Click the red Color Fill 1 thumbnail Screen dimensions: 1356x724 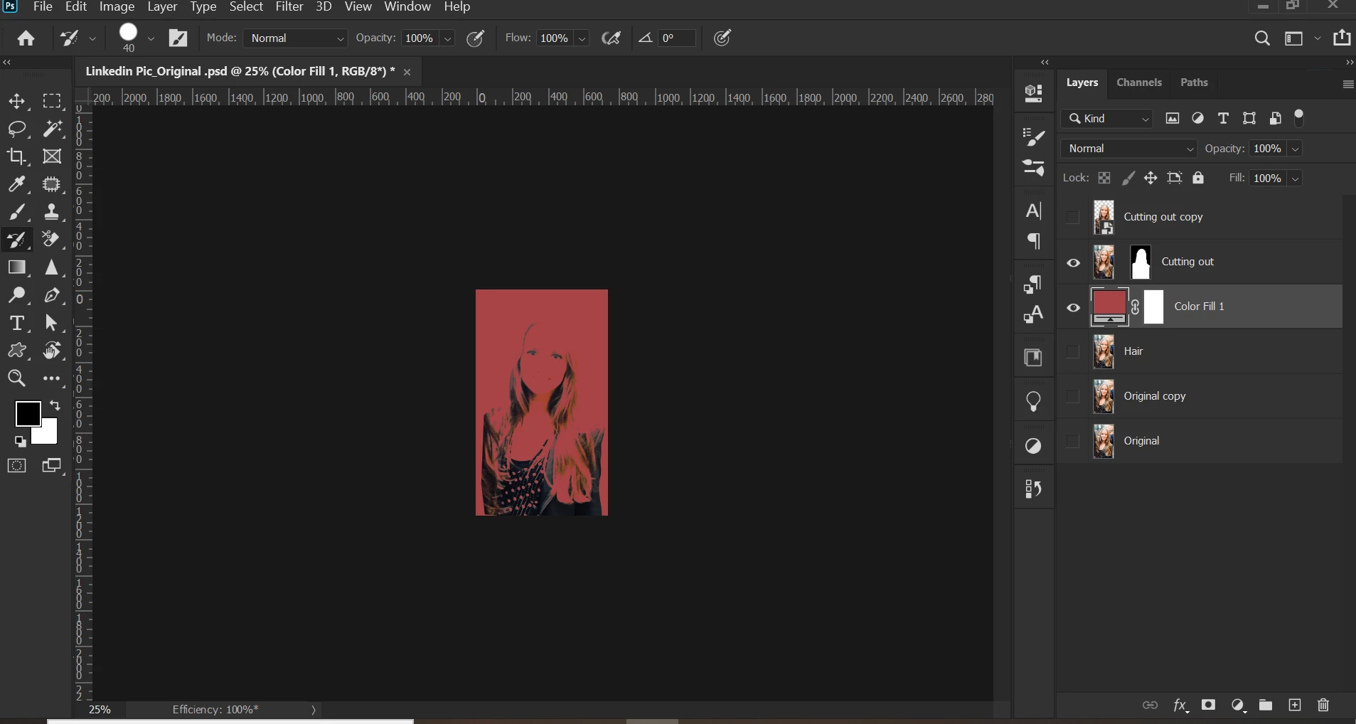1109,306
